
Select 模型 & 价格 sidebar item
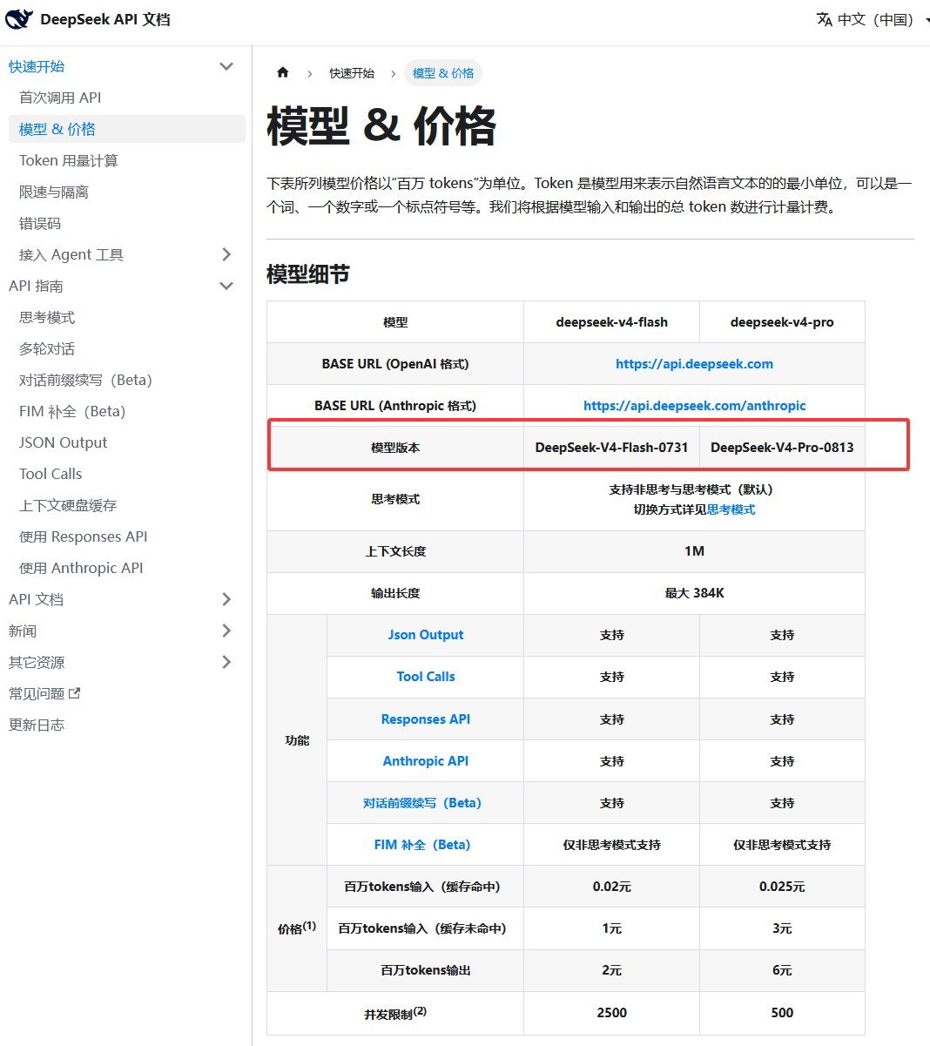click(126, 129)
